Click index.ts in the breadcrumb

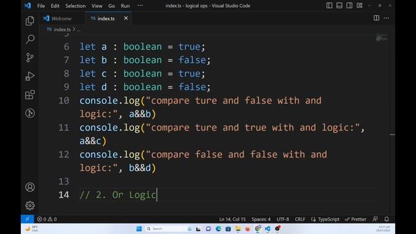tap(62, 29)
